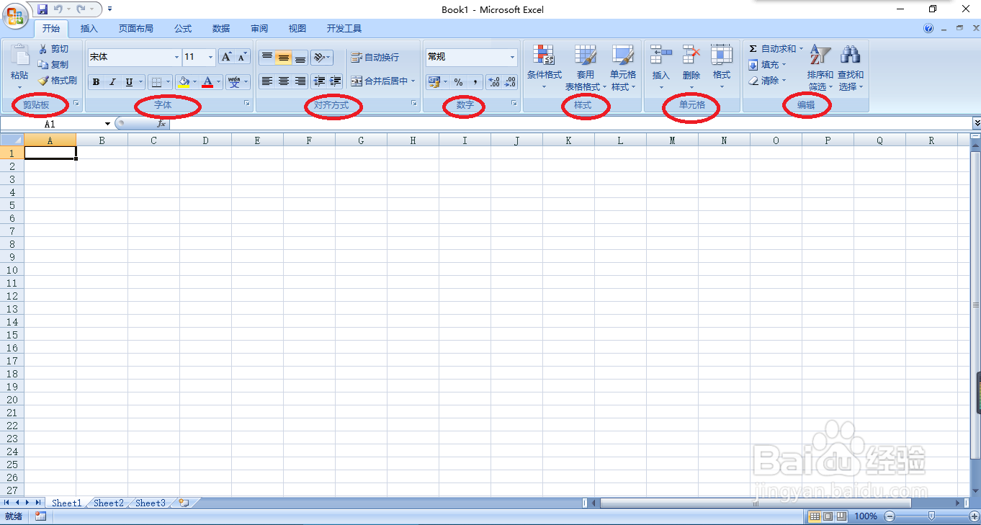This screenshot has width=981, height=525.
Task: Toggle bottom vertical alignment
Action: [300, 58]
